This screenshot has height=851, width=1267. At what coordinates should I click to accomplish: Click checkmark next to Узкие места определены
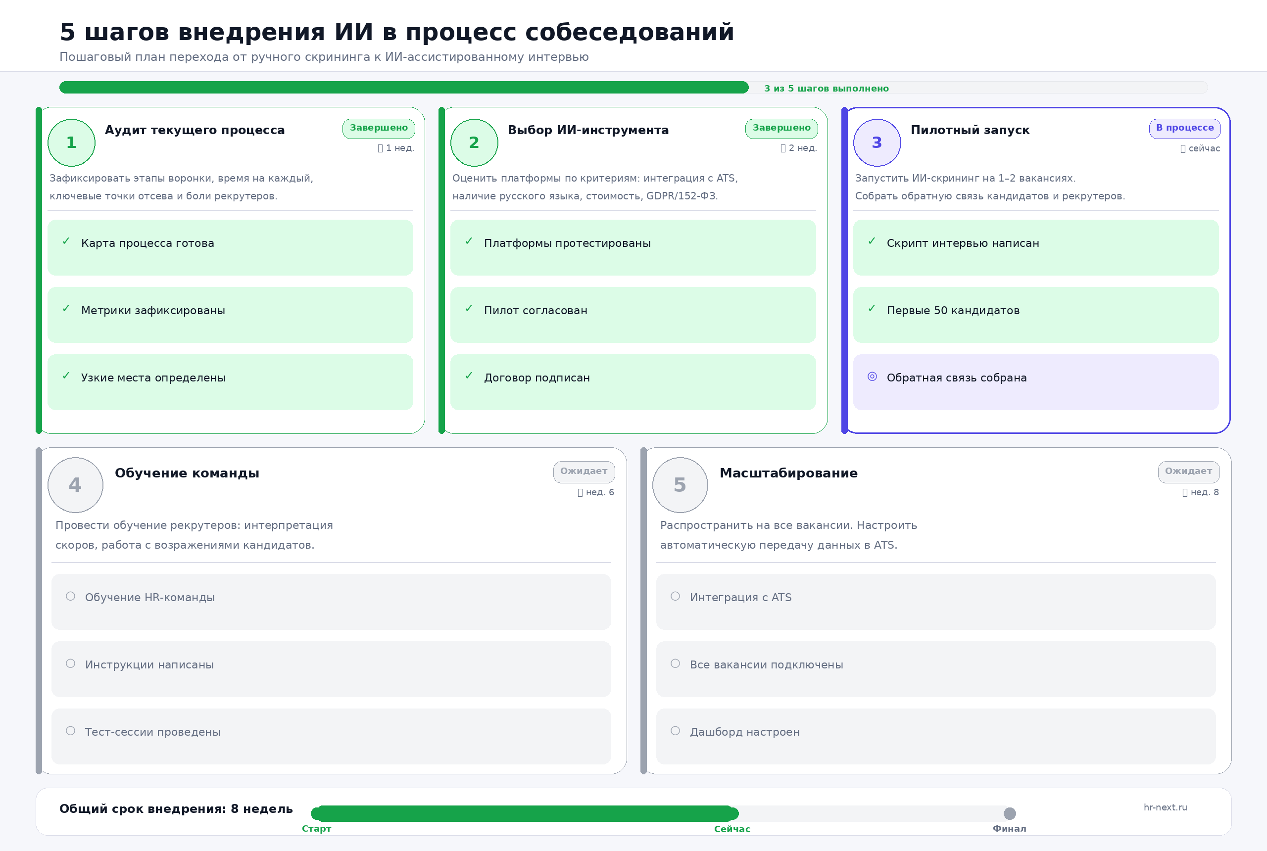[x=66, y=376]
